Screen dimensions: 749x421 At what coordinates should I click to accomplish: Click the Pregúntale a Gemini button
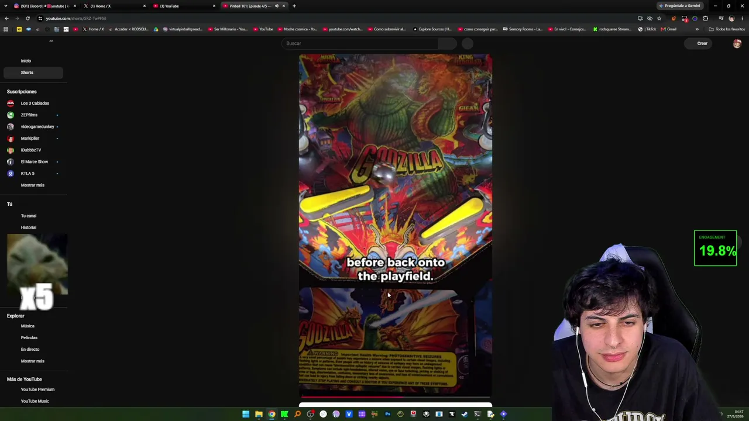coord(679,6)
